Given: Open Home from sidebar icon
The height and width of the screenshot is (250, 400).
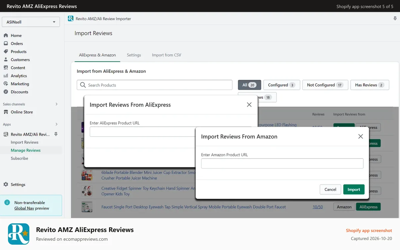Looking at the screenshot, I should tap(6, 35).
